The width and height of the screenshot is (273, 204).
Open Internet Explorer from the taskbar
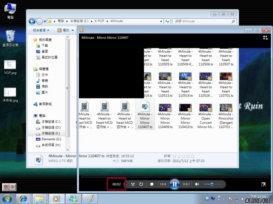tap(23, 198)
